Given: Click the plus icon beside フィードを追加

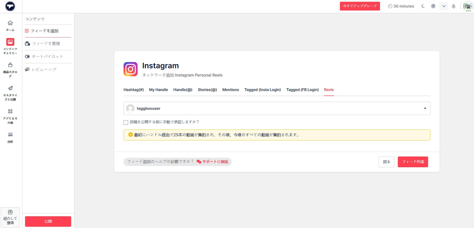Looking at the screenshot, I should coord(27,31).
